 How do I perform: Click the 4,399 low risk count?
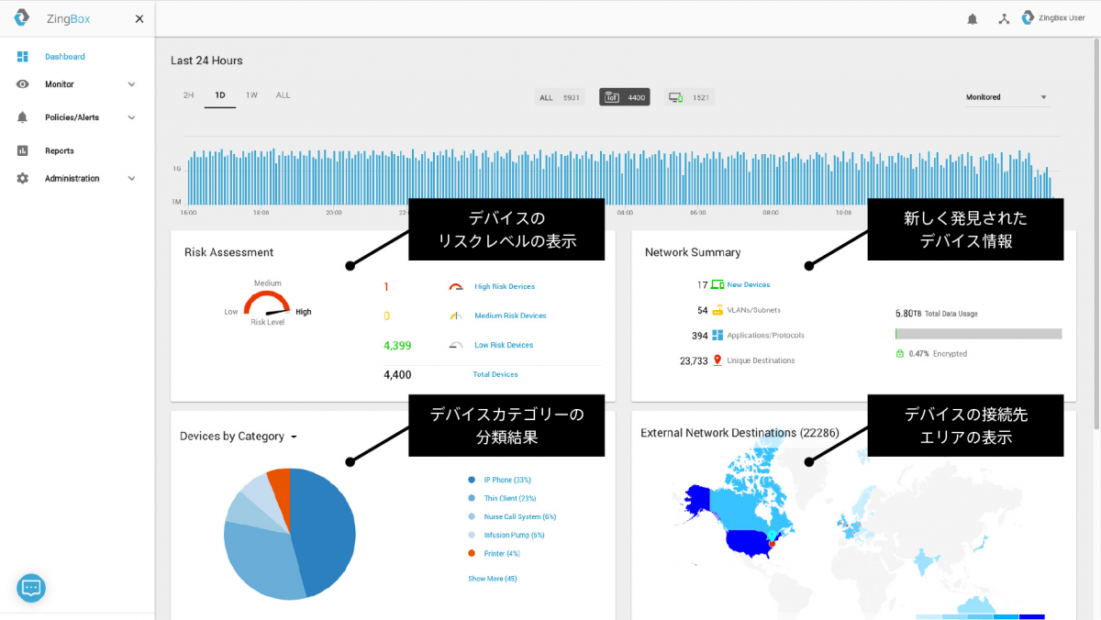(x=397, y=346)
